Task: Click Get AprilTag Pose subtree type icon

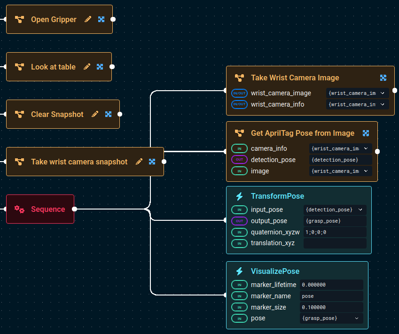Action: (240, 133)
